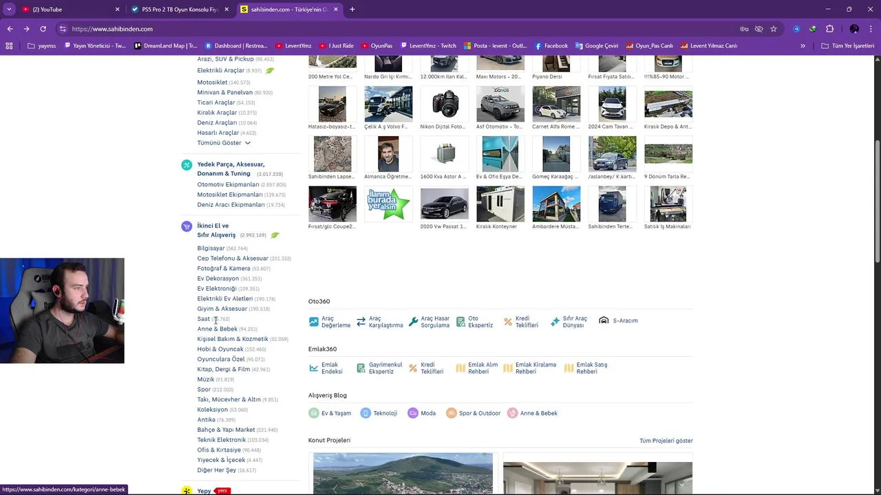Open the Yepy category link
The width and height of the screenshot is (881, 495).
point(204,491)
